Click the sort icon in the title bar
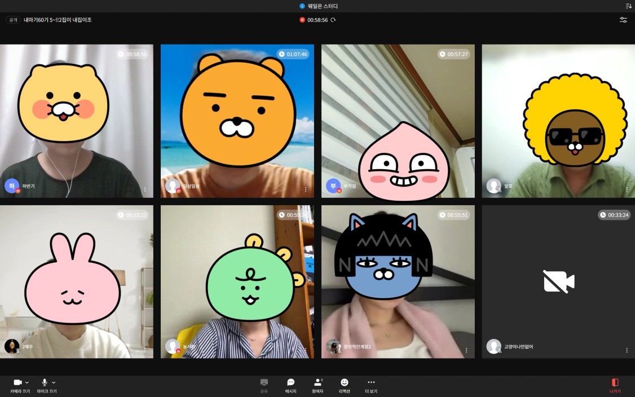Image resolution: width=635 pixels, height=397 pixels. (628, 6)
